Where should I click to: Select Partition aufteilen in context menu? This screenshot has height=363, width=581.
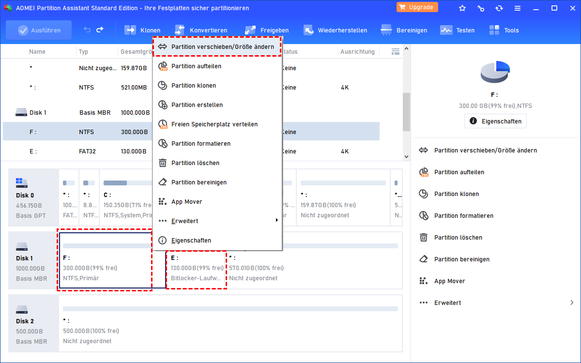tap(217, 66)
